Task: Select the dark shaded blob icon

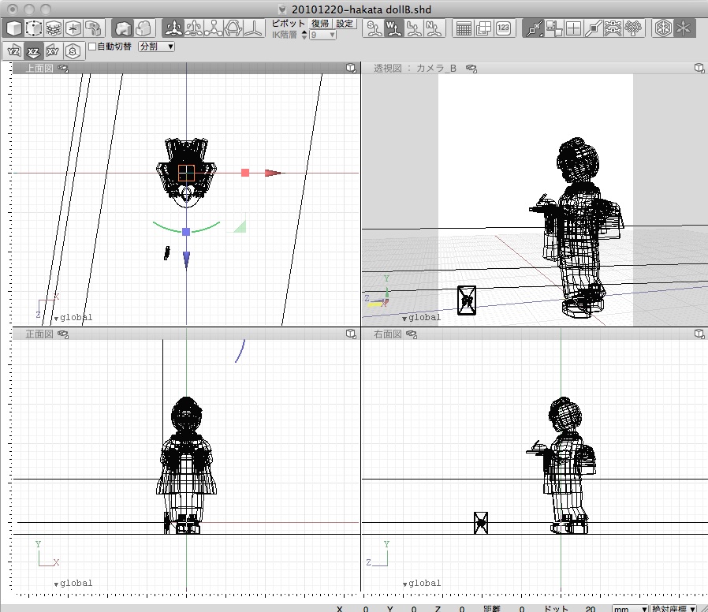Action: click(122, 28)
